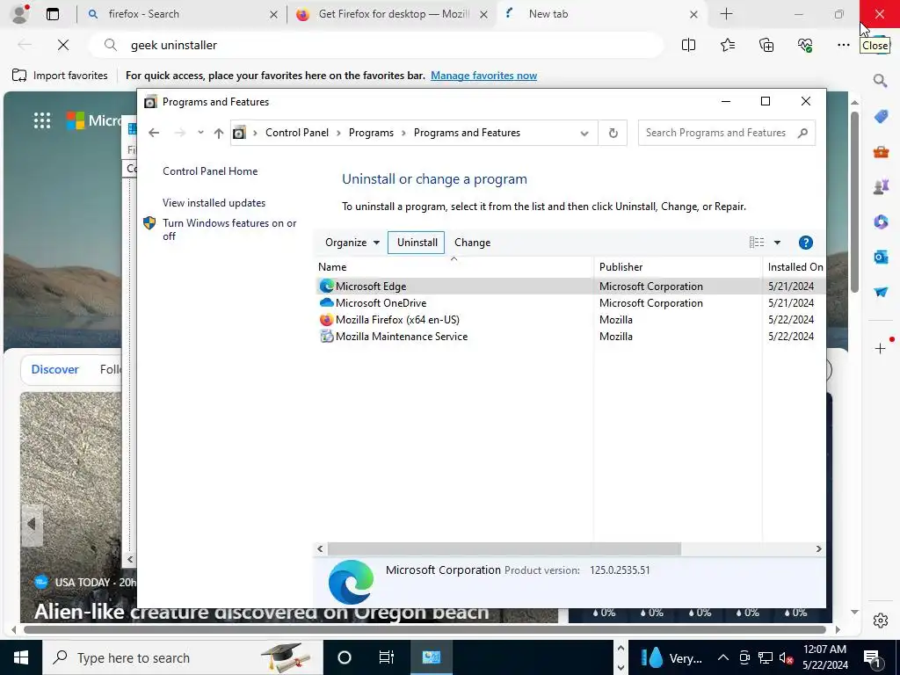
Task: Sort by Name column header
Action: (x=454, y=267)
